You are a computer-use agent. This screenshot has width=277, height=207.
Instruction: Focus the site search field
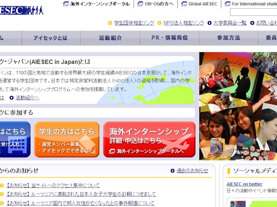[x=254, y=12]
